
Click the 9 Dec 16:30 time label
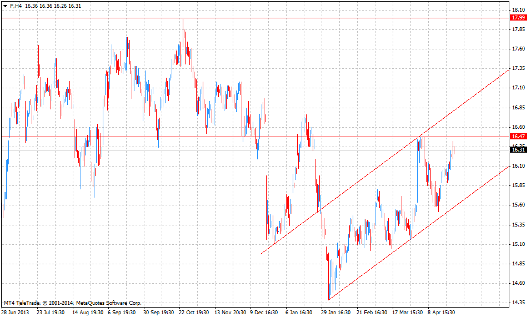click(264, 312)
